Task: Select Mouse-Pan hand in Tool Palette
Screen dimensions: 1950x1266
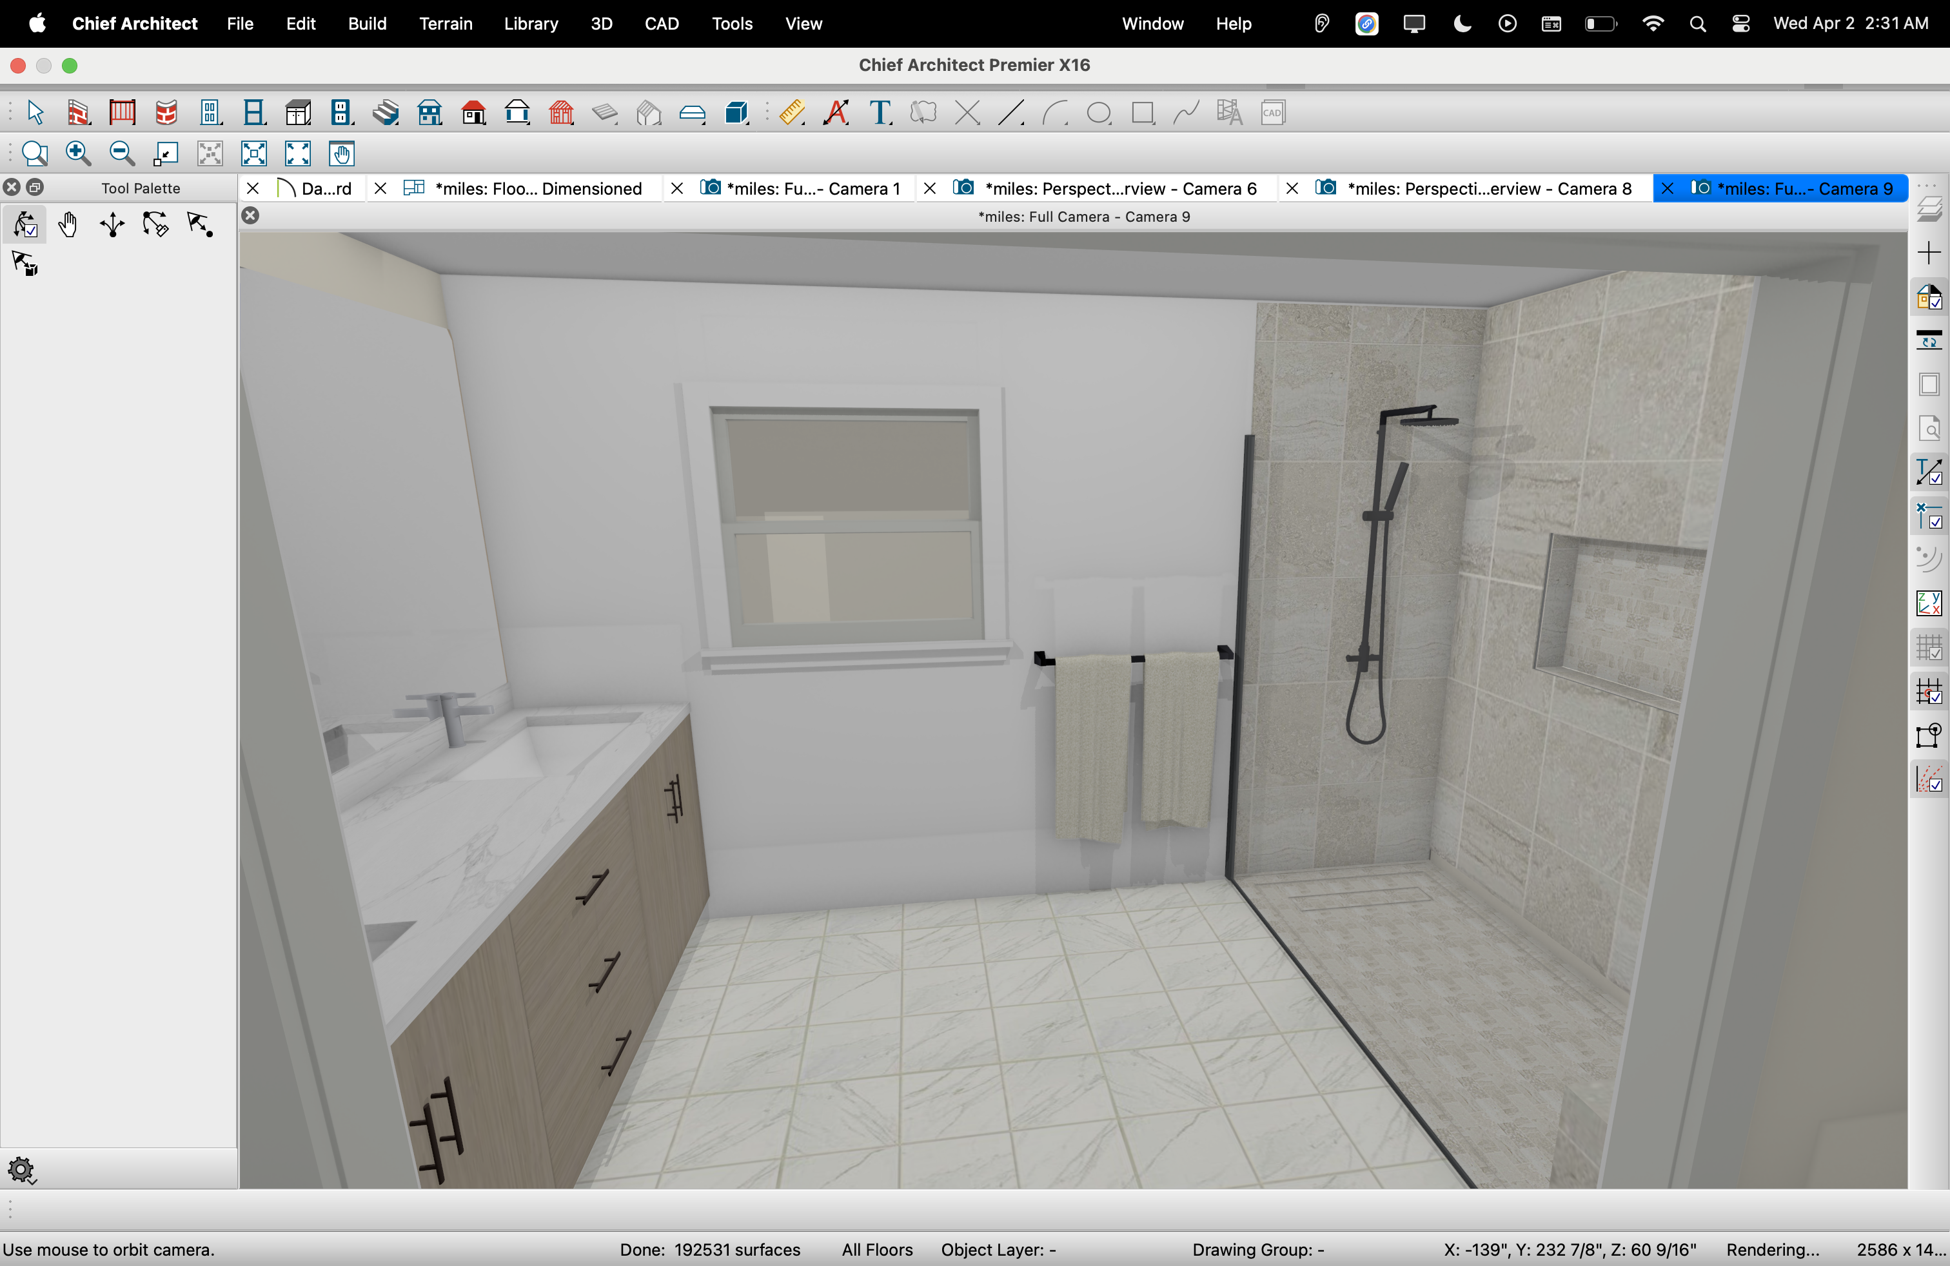Action: pyautogui.click(x=68, y=224)
